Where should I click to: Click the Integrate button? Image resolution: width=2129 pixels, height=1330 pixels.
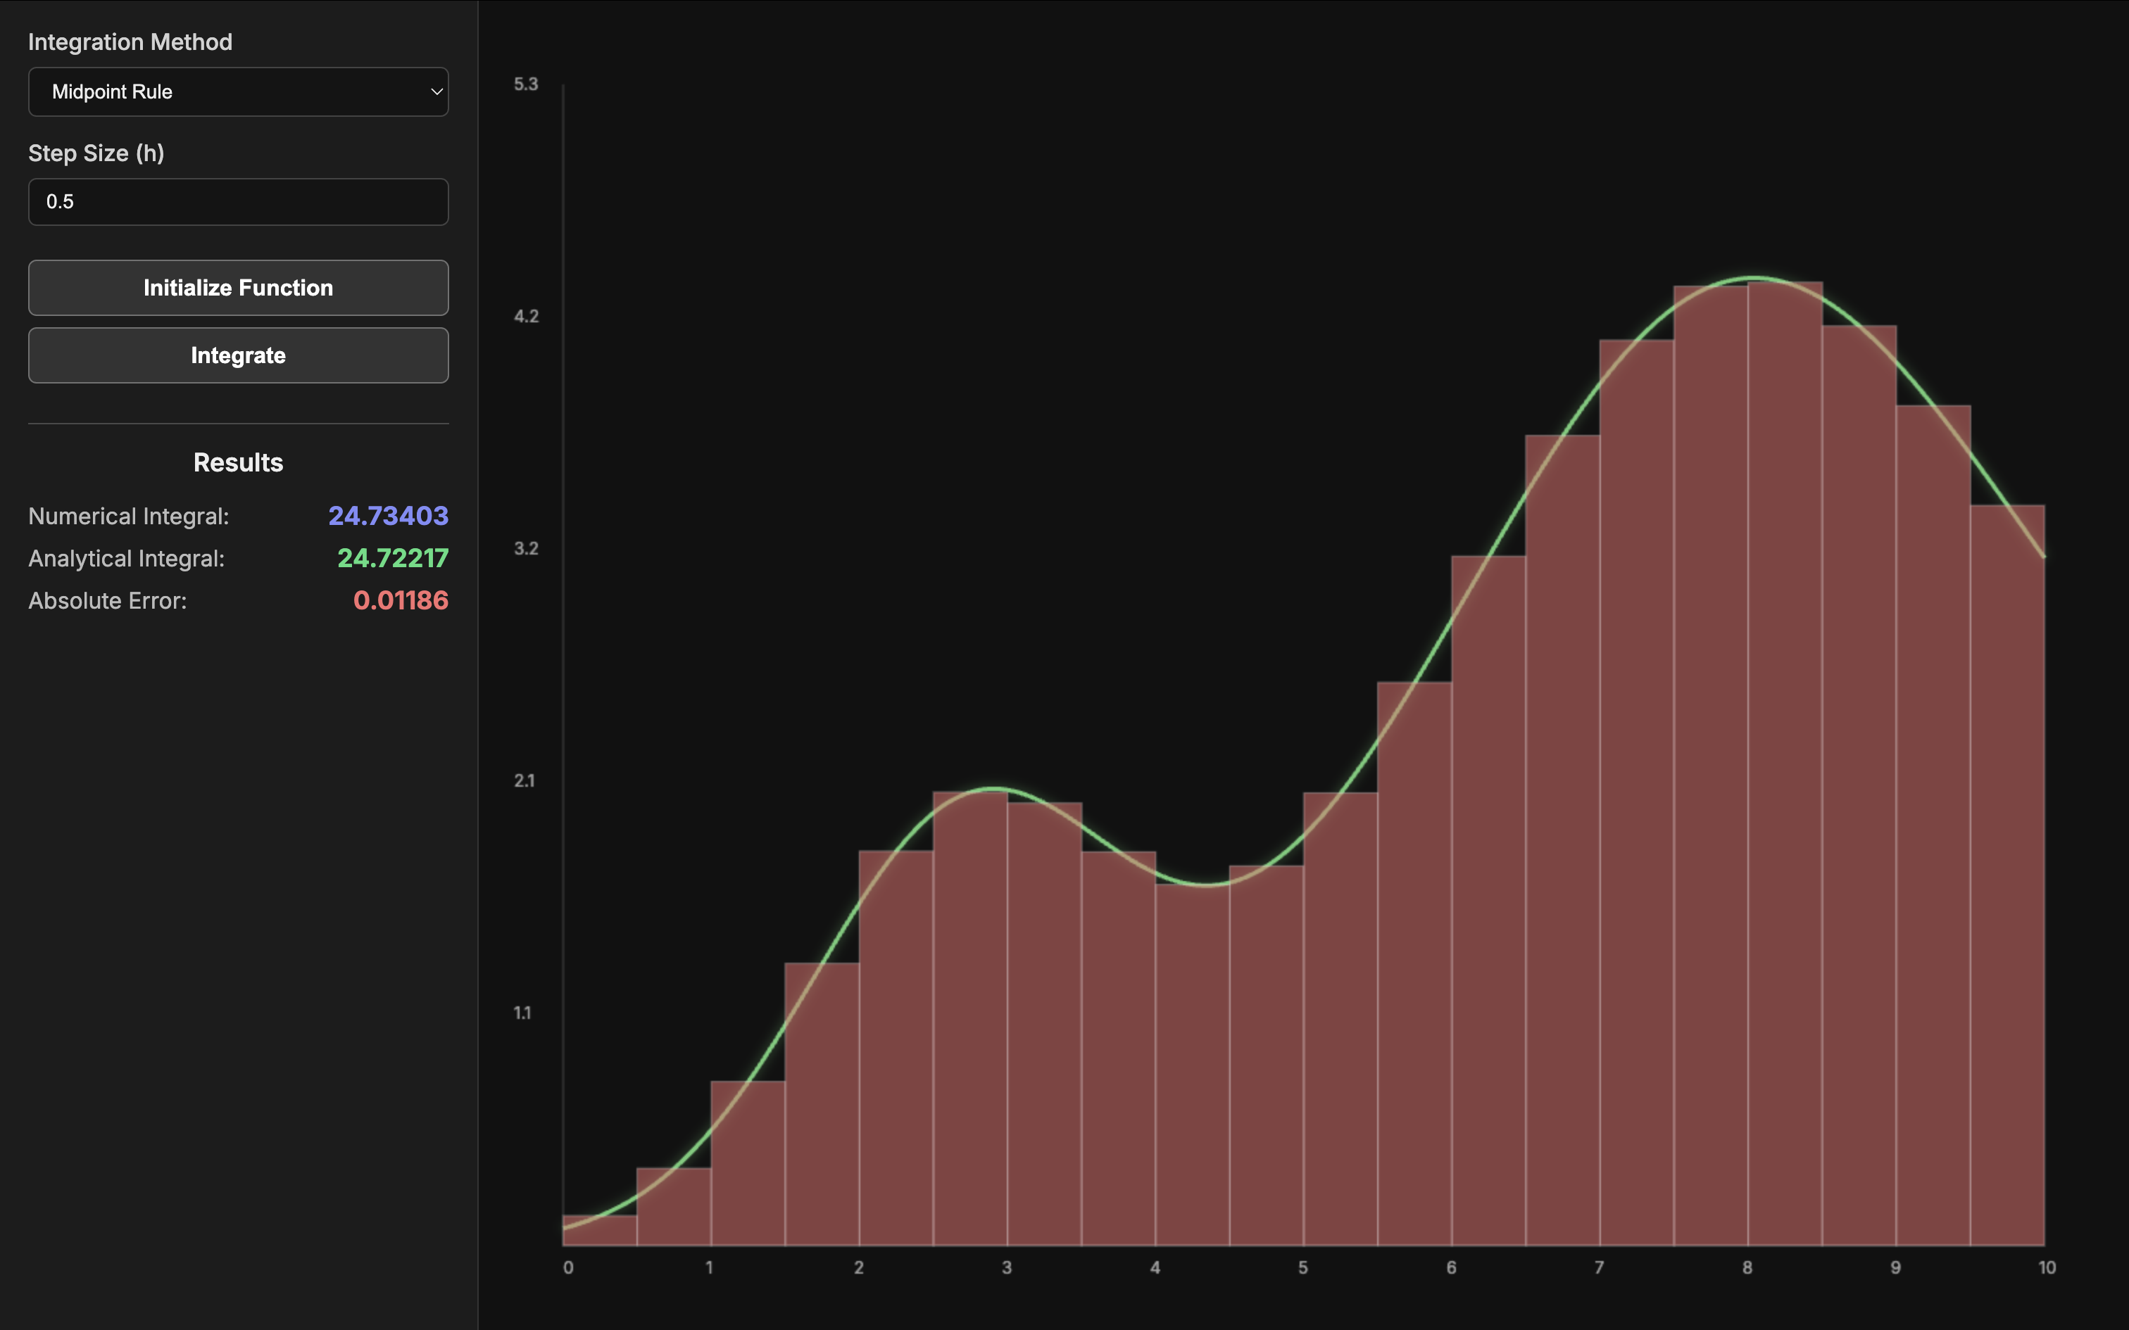tap(237, 355)
